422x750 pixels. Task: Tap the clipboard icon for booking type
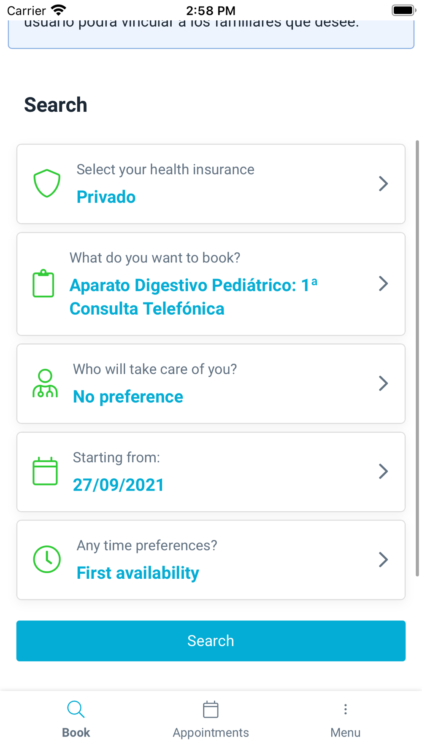(43, 283)
